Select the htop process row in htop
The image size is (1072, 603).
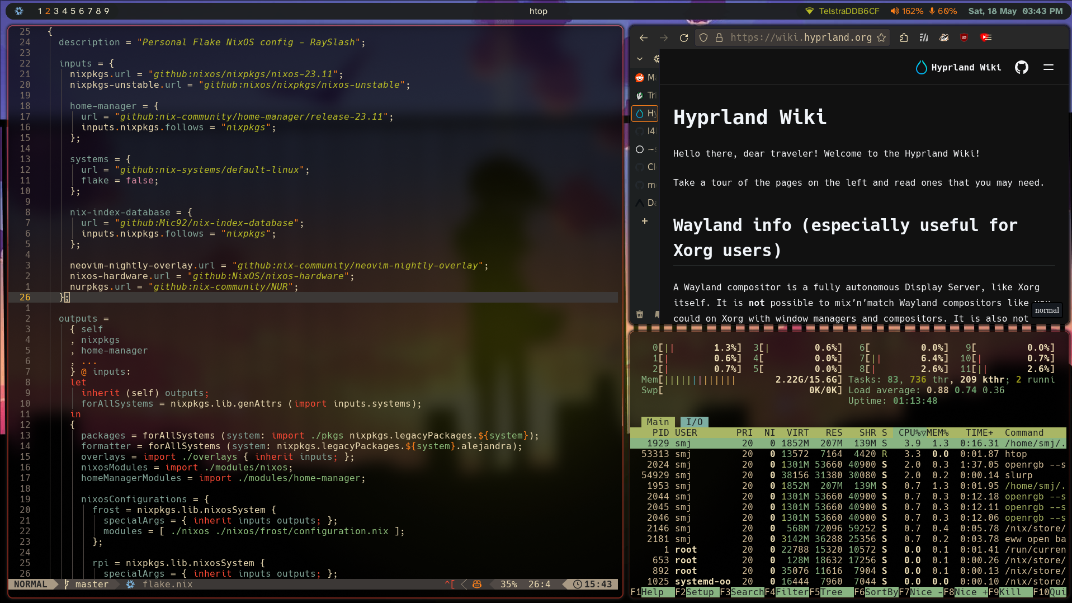coord(848,454)
